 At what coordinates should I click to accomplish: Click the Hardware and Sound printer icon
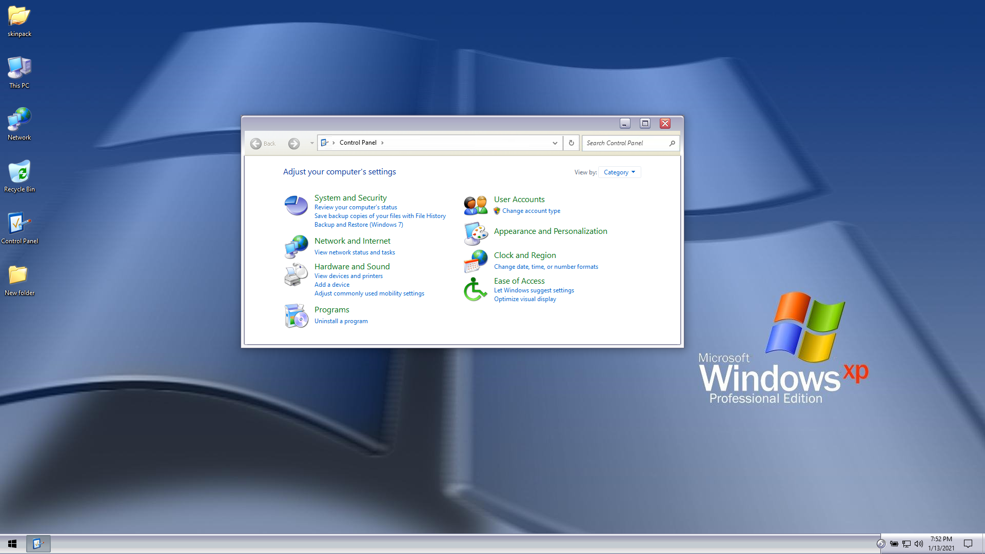[x=296, y=274]
